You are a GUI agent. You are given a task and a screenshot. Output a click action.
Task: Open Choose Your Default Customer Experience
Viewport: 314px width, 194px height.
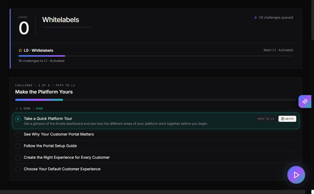pyautogui.click(x=62, y=169)
